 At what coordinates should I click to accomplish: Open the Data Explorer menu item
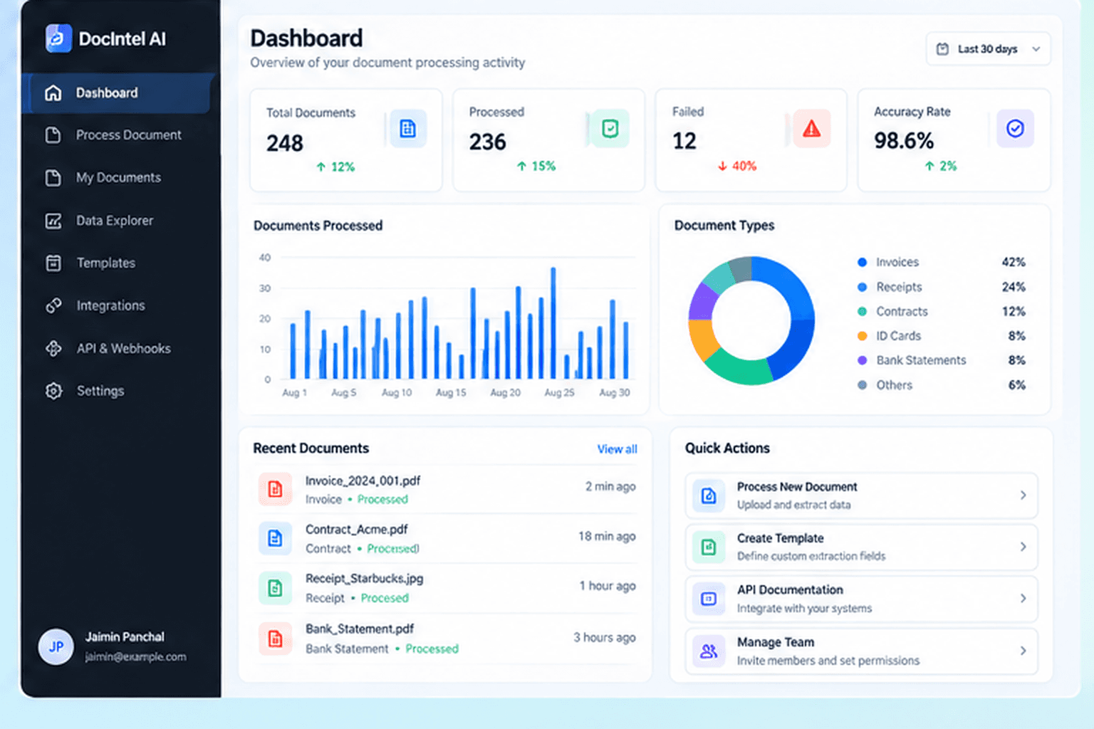pyautogui.click(x=119, y=221)
